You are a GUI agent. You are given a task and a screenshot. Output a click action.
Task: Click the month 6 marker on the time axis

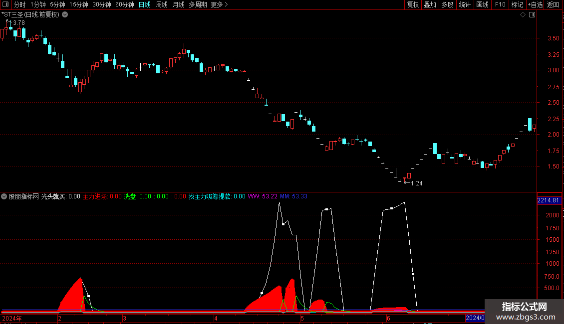[388, 318]
